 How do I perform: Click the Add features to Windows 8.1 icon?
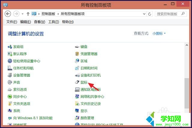point(10,118)
